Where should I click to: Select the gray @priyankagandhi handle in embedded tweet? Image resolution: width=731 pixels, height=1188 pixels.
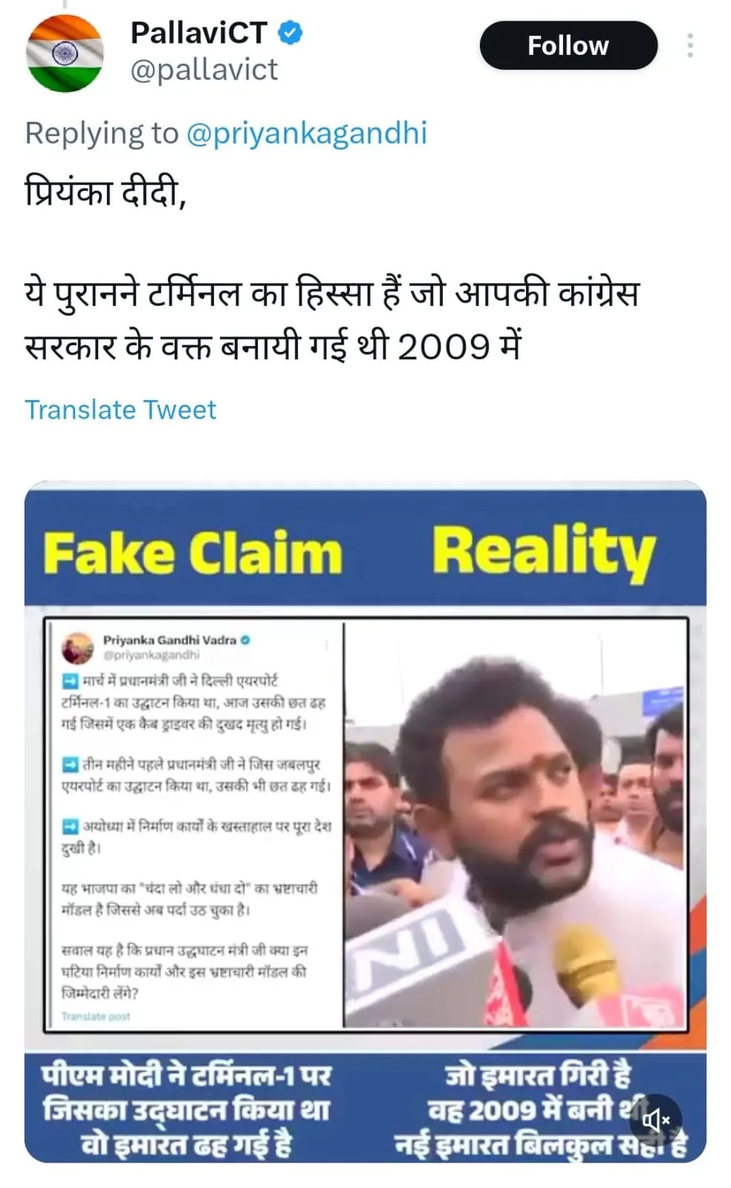(x=152, y=655)
